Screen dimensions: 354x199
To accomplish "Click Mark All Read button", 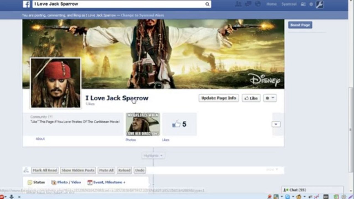I will [45, 170].
